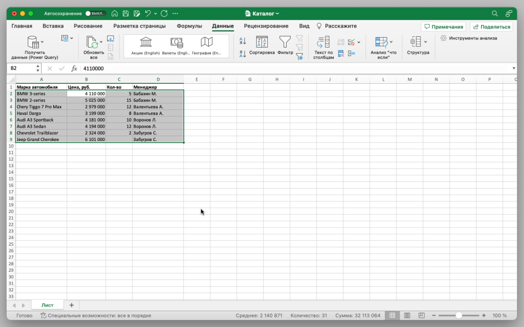Viewport: 524px width, 327px height.
Task: Click the Поделиться button
Action: point(492,27)
